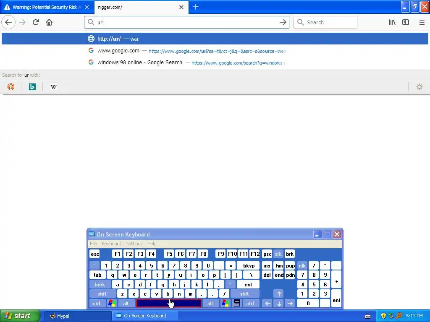Click the del key

tap(267, 275)
